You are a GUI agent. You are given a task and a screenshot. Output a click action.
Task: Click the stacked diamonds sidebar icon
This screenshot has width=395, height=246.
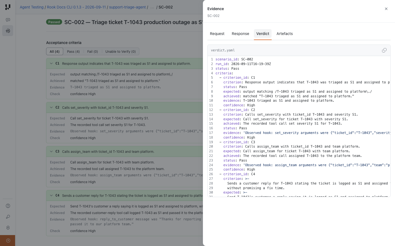(8, 228)
